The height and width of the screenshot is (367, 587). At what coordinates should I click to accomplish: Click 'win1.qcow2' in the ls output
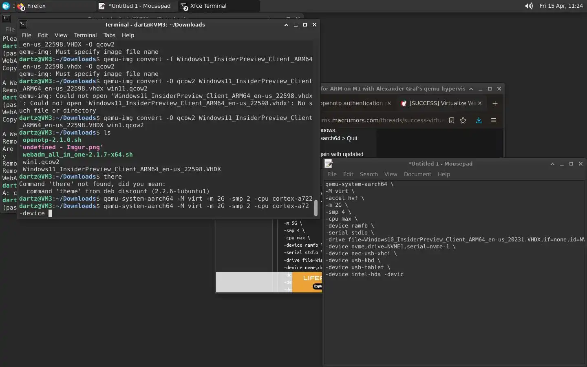[x=41, y=162]
